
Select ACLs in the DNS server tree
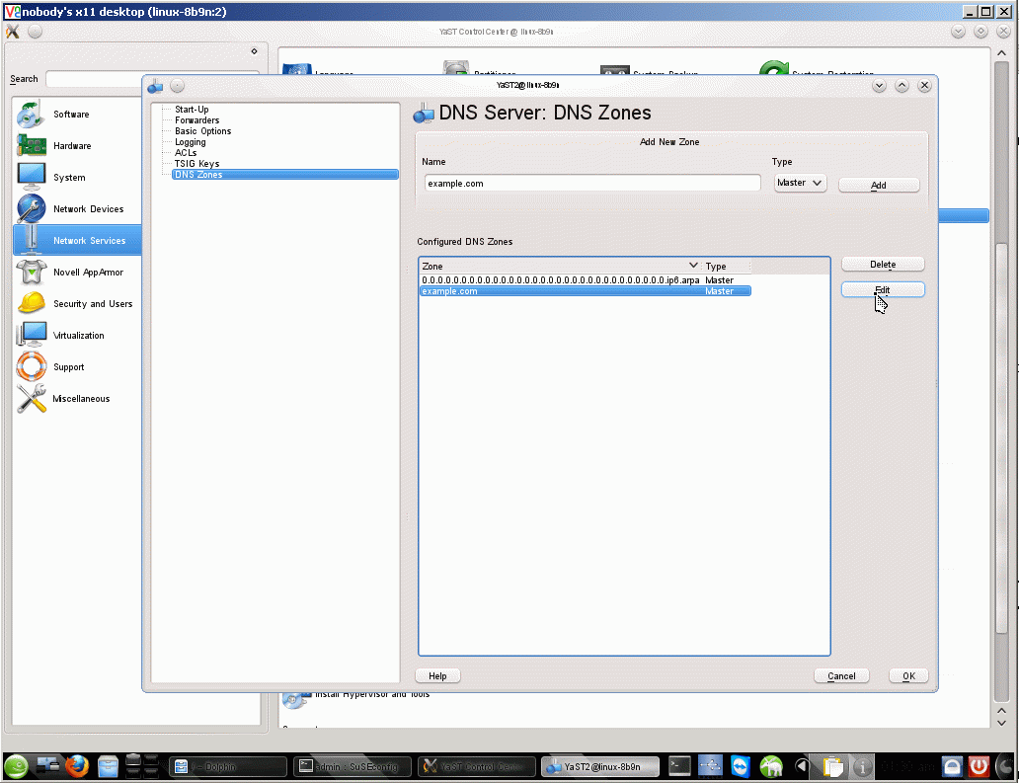[x=186, y=153]
